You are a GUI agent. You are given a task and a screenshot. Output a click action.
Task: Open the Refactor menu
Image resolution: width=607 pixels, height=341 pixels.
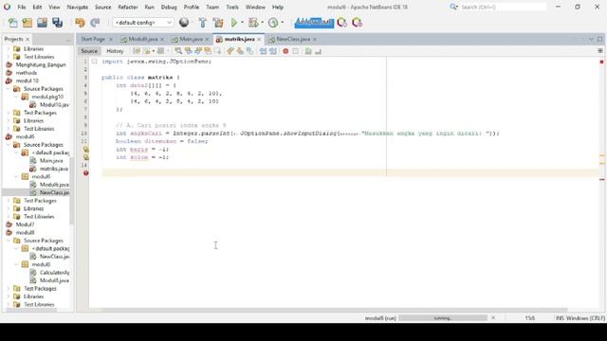128,7
